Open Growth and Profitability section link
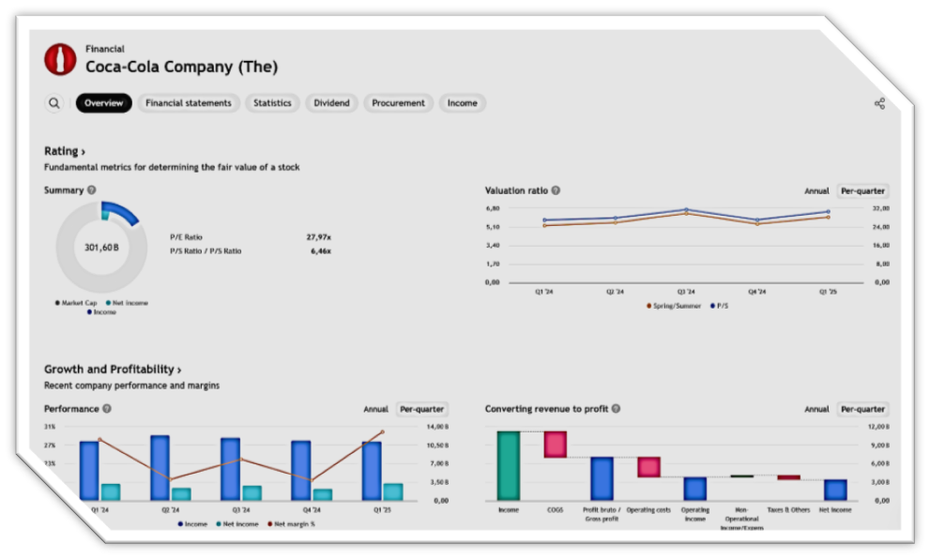 113,370
